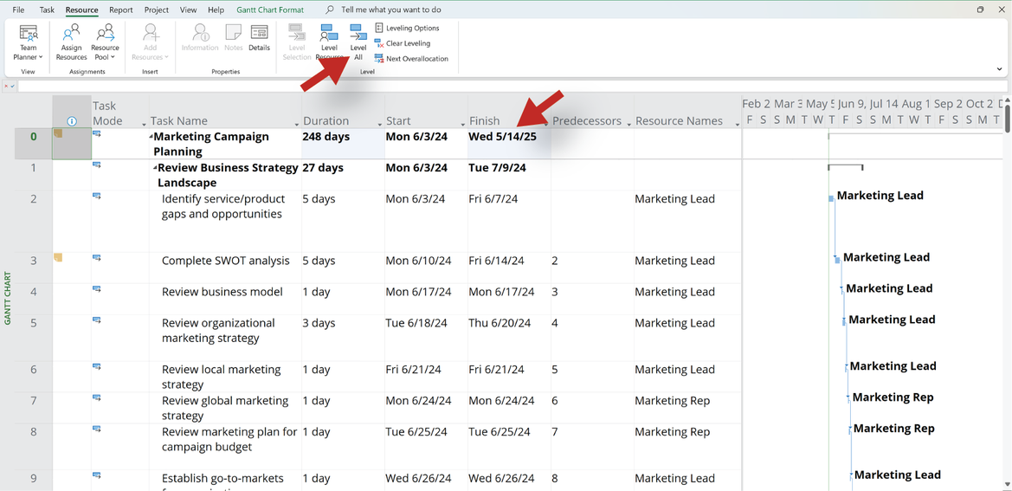Click start date 'Tue 6/18/24'

(x=426, y=338)
